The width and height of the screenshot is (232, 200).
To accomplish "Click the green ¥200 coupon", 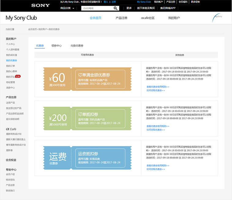I will [x=87, y=118].
